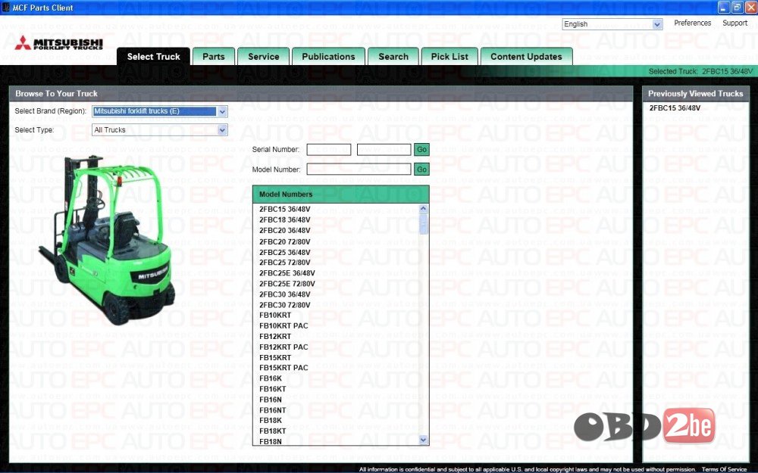Screen dimensions: 758x473
Task: Select model 2FBC18 36/48V
Action: [285, 220]
